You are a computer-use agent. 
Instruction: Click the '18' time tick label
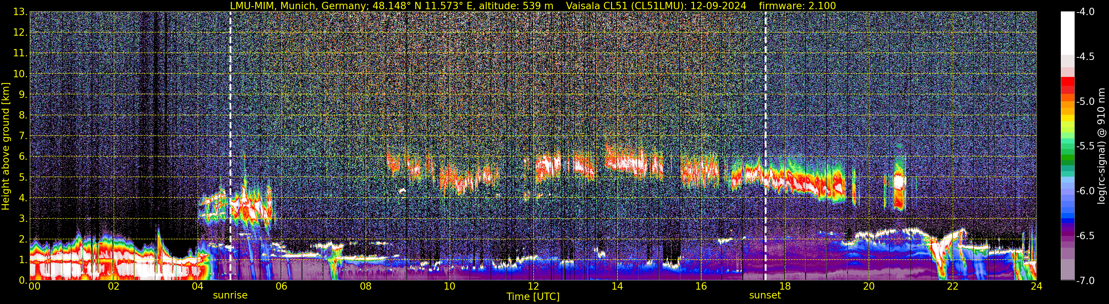click(785, 286)
